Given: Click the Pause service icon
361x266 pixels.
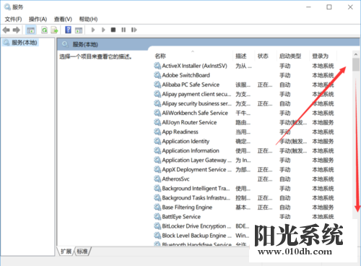Looking at the screenshot, I should pyautogui.click(x=123, y=30).
